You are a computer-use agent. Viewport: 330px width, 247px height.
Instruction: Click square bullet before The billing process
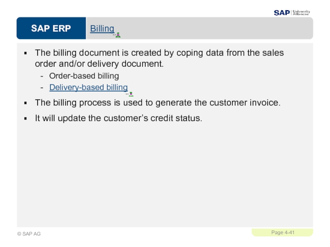click(x=26, y=103)
